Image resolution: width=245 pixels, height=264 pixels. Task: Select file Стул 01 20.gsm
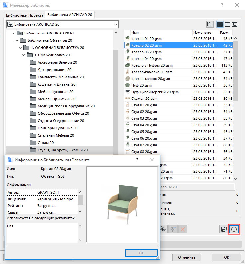point(179,105)
